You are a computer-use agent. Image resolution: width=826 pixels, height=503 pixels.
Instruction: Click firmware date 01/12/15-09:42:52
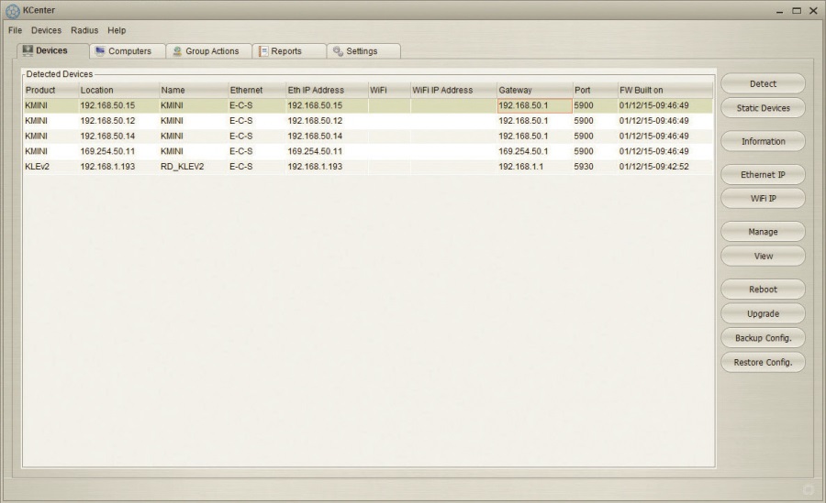[x=665, y=166]
